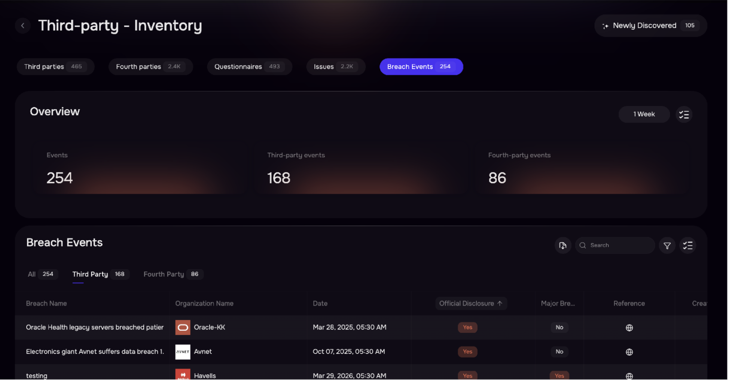729x380 pixels.
Task: Export breach events with the download icon
Action: pos(564,246)
